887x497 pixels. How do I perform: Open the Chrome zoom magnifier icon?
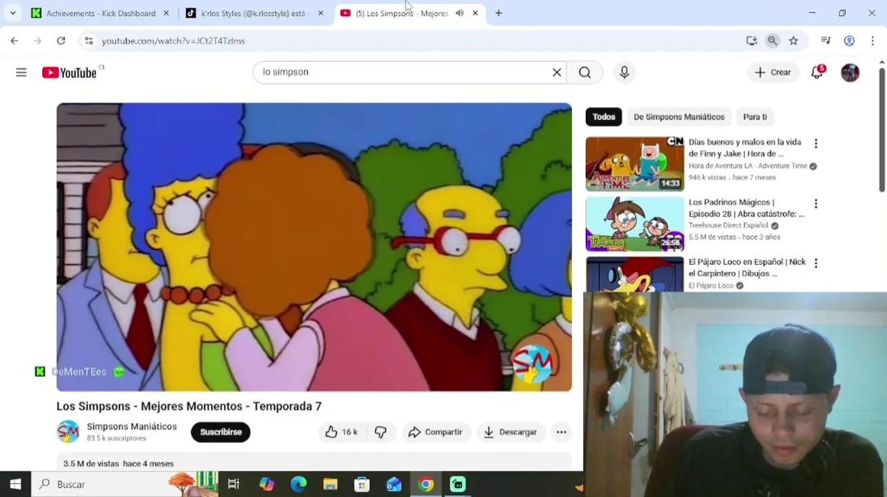(x=772, y=41)
